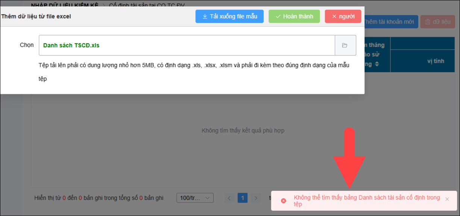460x216 pixels.
Task: Open the '100/tr...' page size dropdown
Action: click(x=195, y=198)
